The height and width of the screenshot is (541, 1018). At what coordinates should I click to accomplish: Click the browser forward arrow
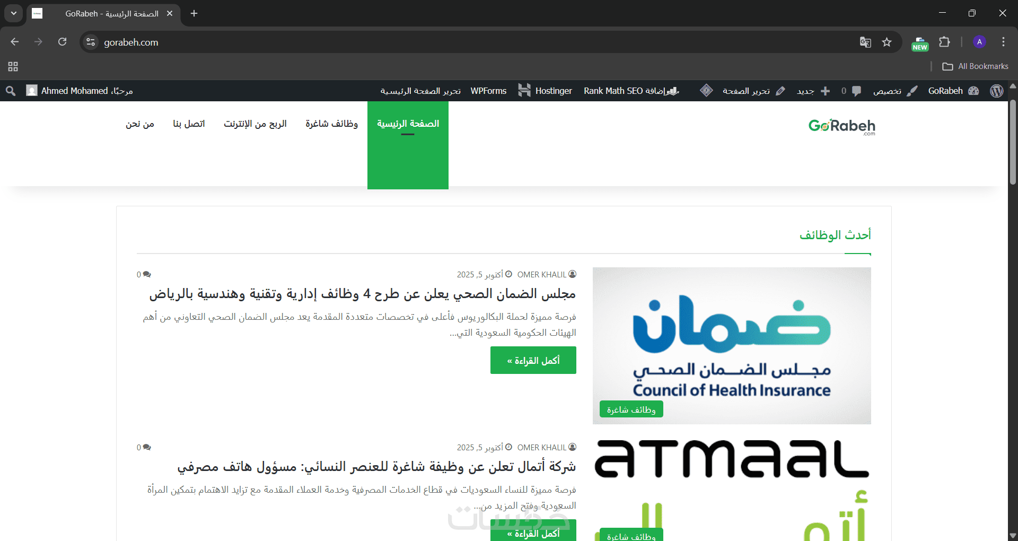click(x=38, y=42)
